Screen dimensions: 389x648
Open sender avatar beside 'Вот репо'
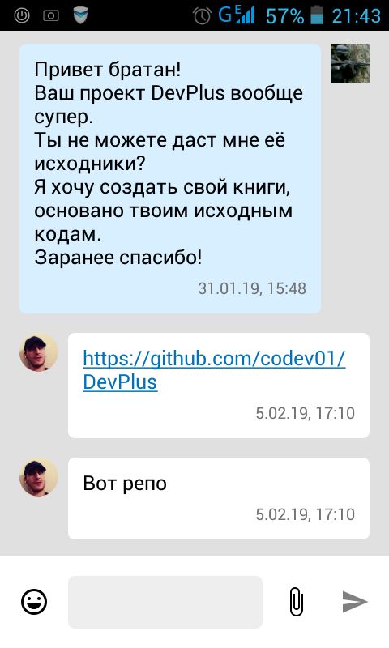coord(39,477)
